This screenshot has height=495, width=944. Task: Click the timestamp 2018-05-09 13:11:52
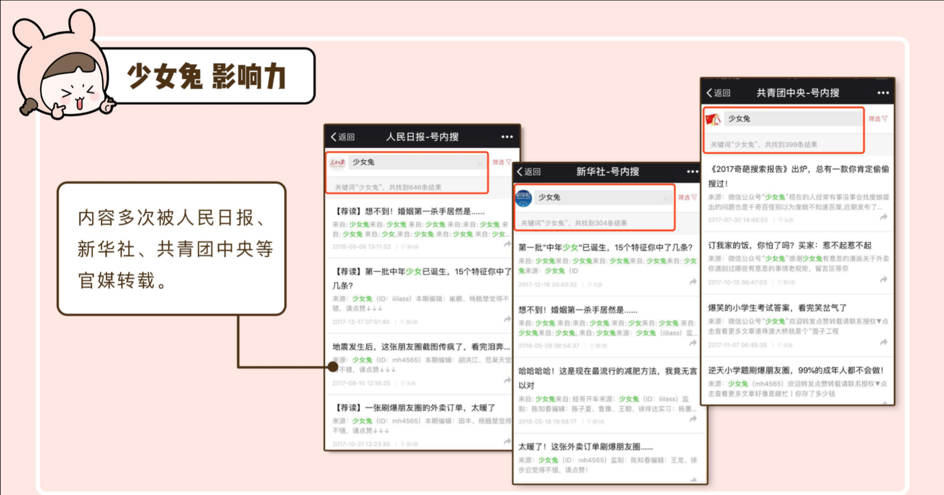(362, 247)
